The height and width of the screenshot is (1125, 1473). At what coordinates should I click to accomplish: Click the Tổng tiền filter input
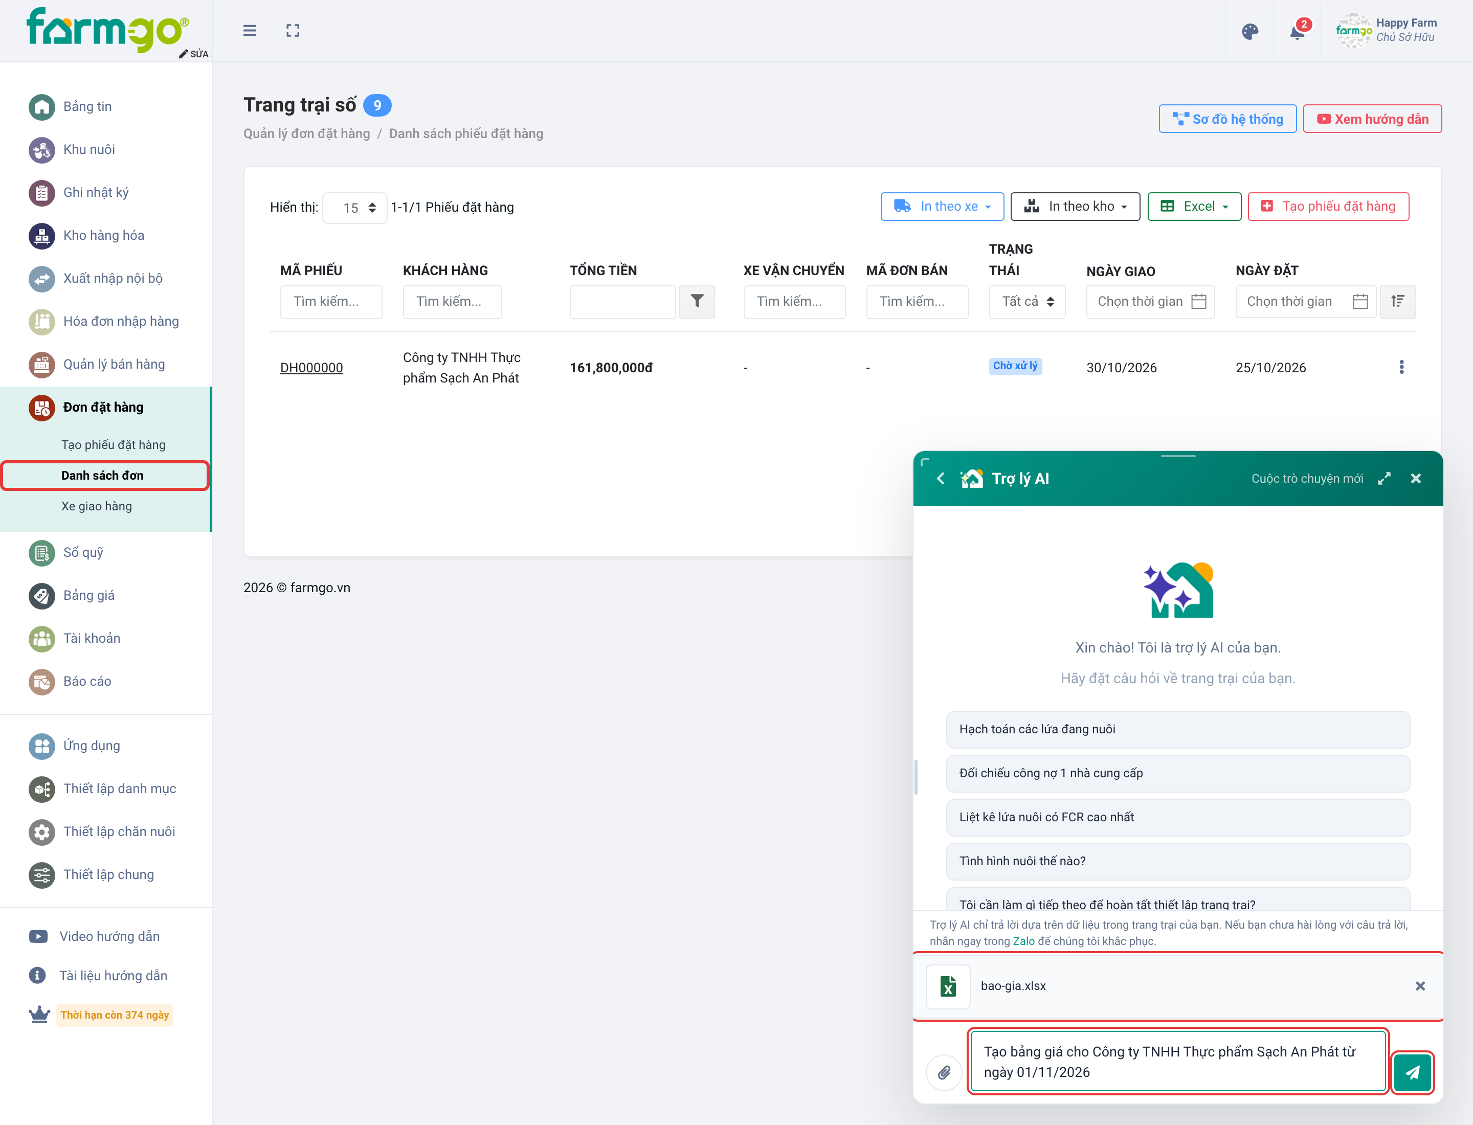pyautogui.click(x=622, y=301)
